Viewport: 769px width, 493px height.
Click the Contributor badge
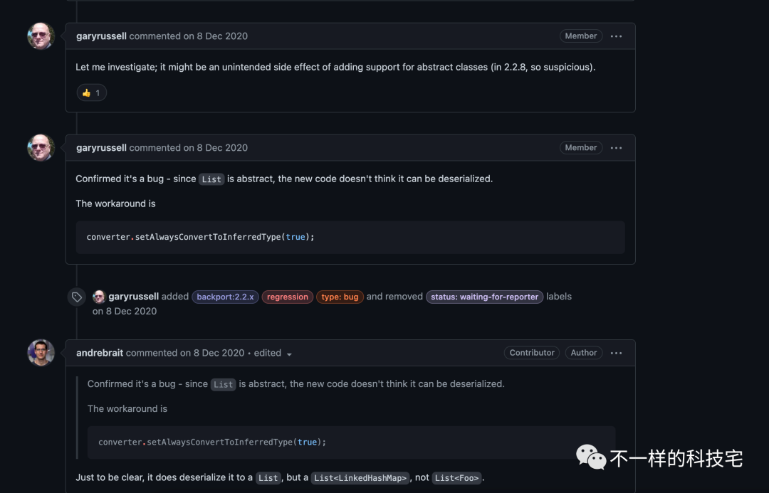[x=532, y=353]
